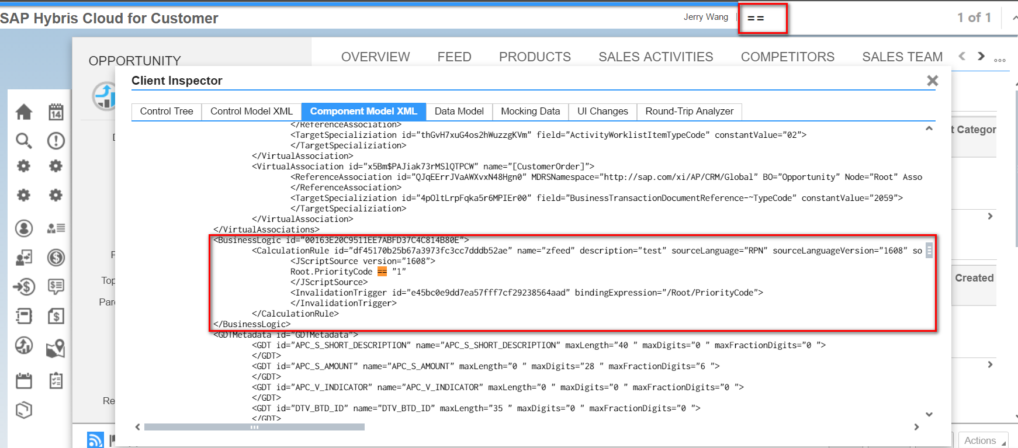The height and width of the screenshot is (448, 1018).
Task: Open the people with chart icon
Action: pos(24,258)
